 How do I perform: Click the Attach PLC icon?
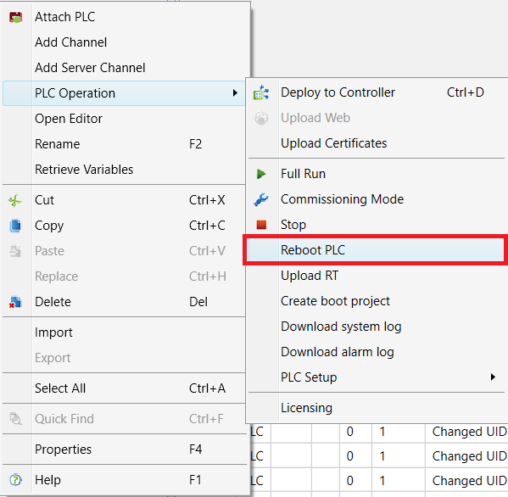click(15, 17)
